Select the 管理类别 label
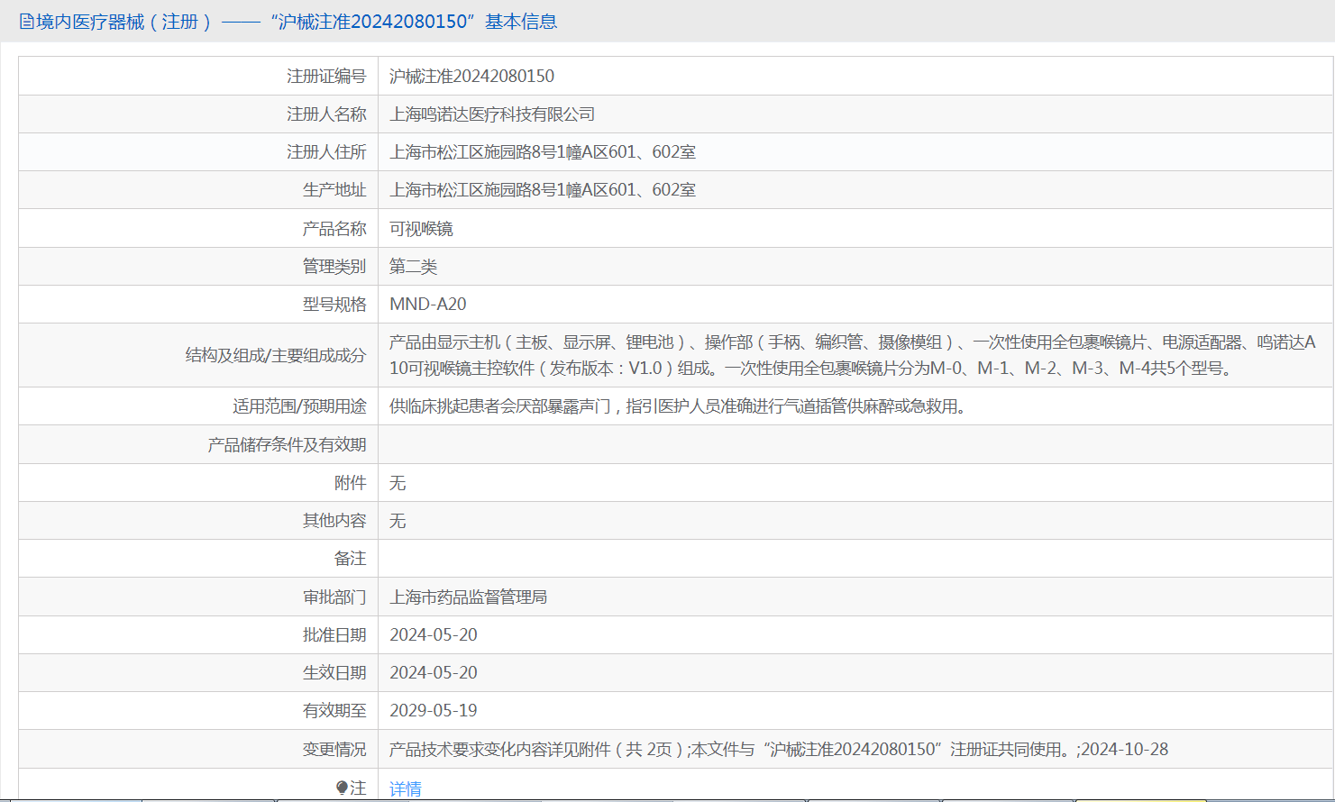 tap(334, 267)
